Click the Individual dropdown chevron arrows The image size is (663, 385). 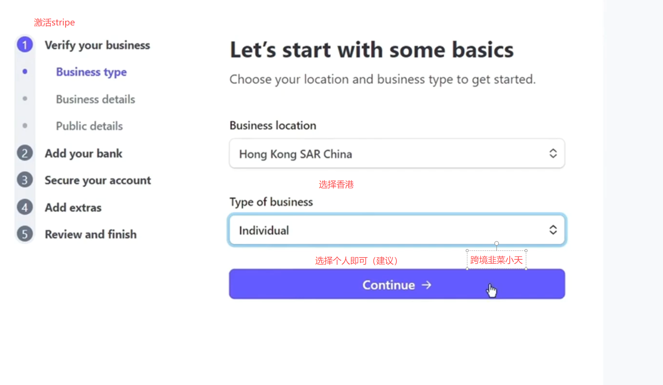[553, 230]
